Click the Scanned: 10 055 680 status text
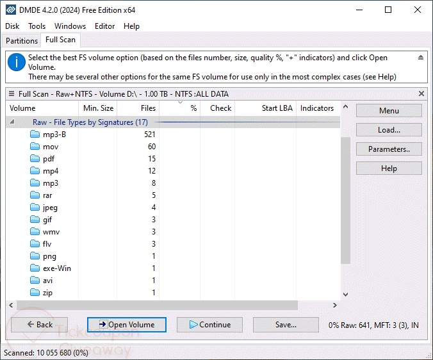This screenshot has height=360, width=433. pos(46,353)
